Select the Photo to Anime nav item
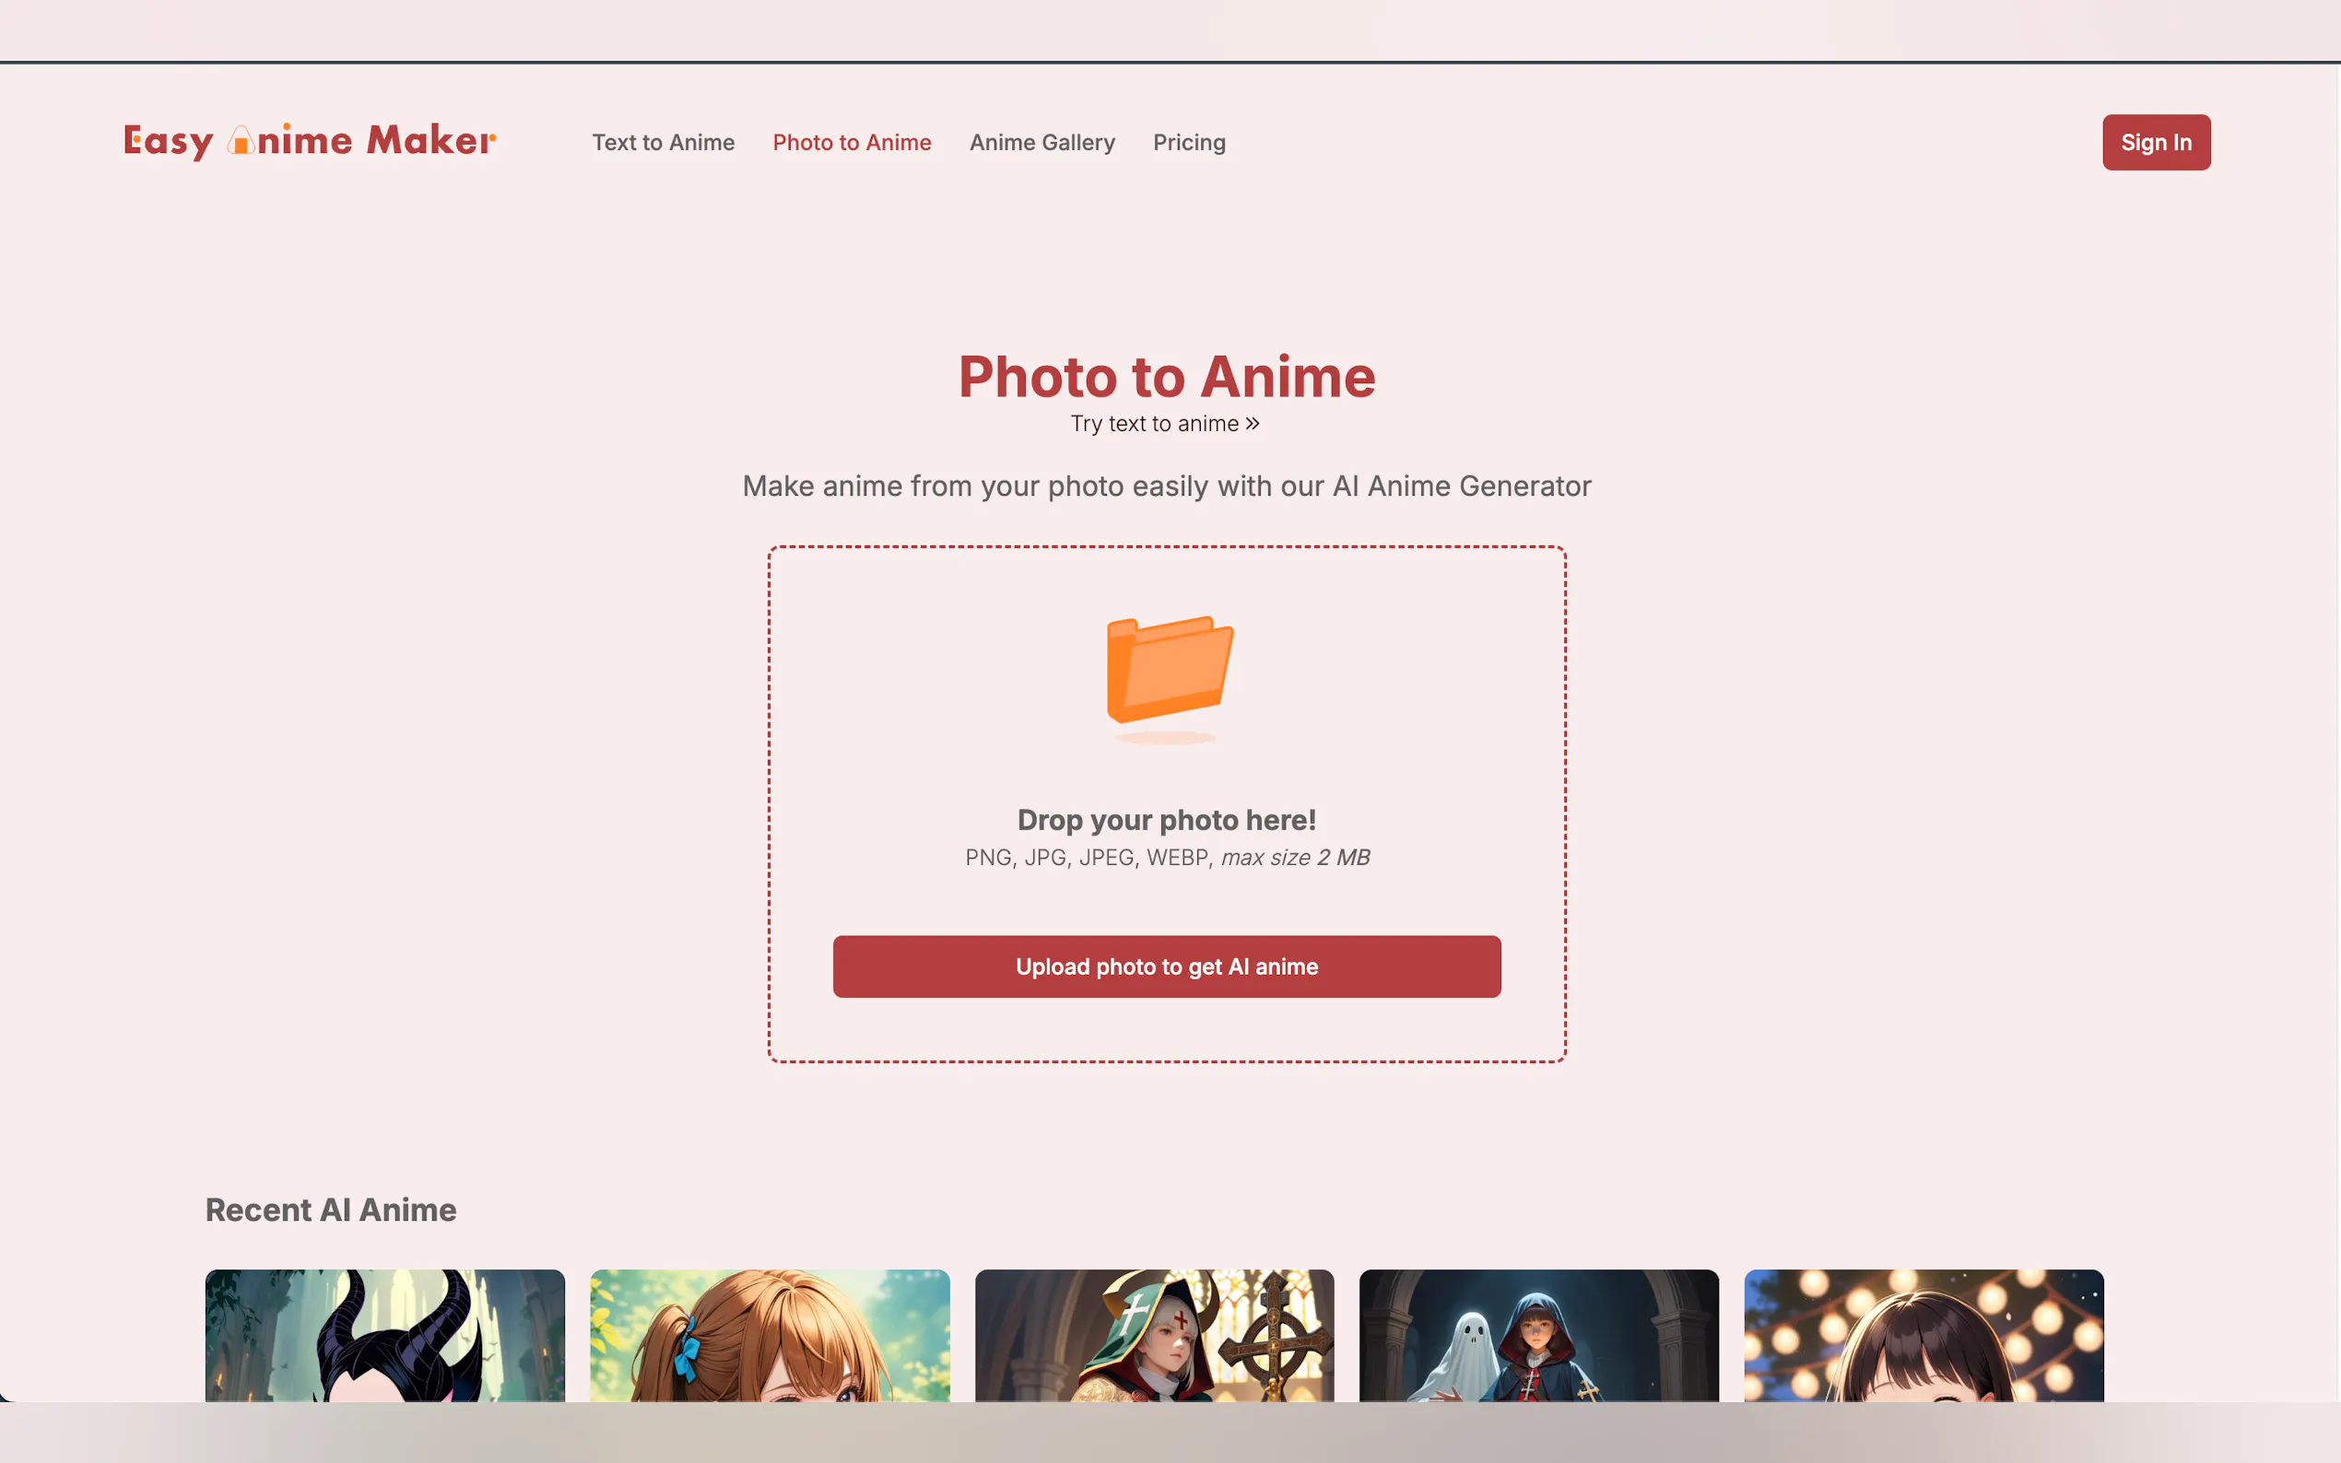The width and height of the screenshot is (2341, 1463). click(x=852, y=142)
